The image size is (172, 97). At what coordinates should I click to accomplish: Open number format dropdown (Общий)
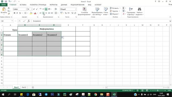(x=76, y=9)
